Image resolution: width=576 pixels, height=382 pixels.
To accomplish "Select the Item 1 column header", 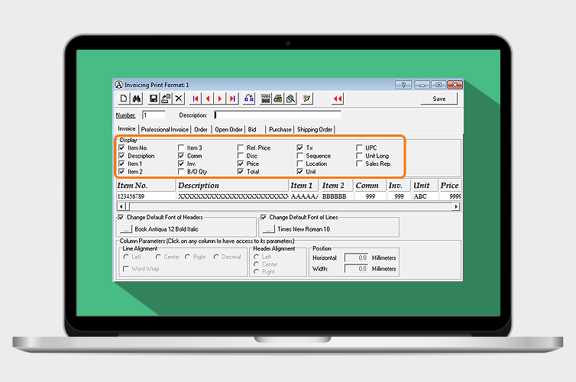I will coord(304,186).
